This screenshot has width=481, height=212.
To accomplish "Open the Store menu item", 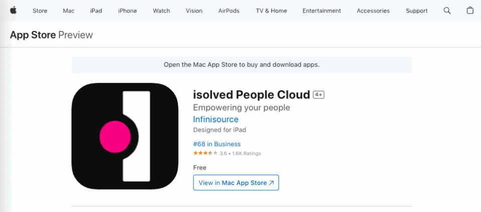I will tap(40, 10).
